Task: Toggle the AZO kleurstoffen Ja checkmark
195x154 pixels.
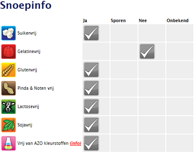Action: 91,143
